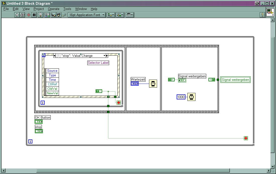Click the Pause button in the toolbar
The width and height of the screenshot is (276, 174).
click(34, 15)
